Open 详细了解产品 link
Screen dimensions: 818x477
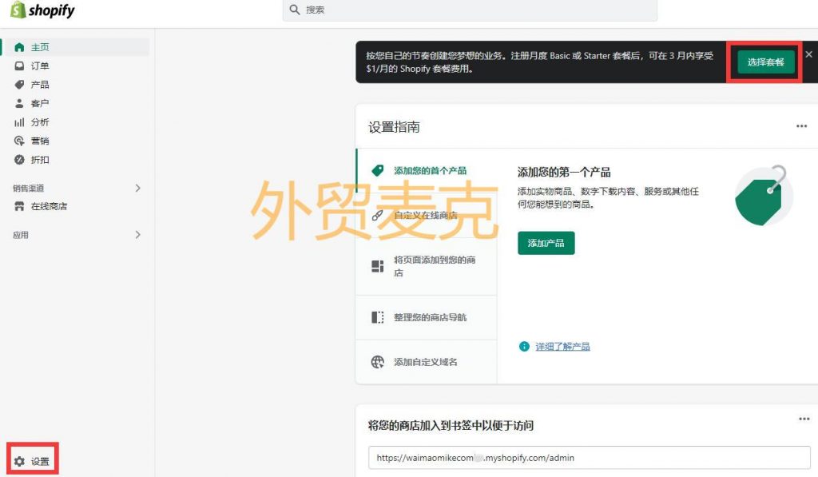pos(563,347)
